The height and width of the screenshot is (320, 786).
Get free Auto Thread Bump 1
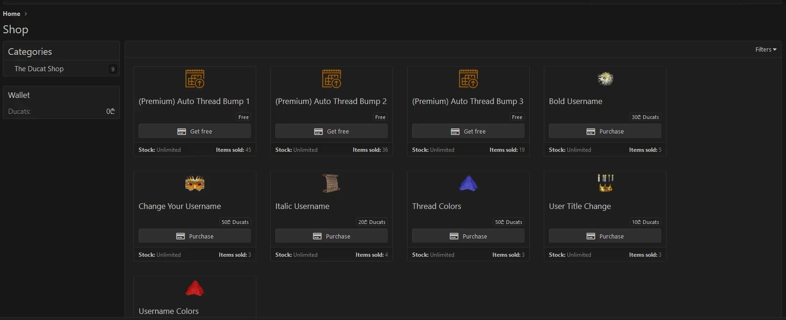point(195,132)
